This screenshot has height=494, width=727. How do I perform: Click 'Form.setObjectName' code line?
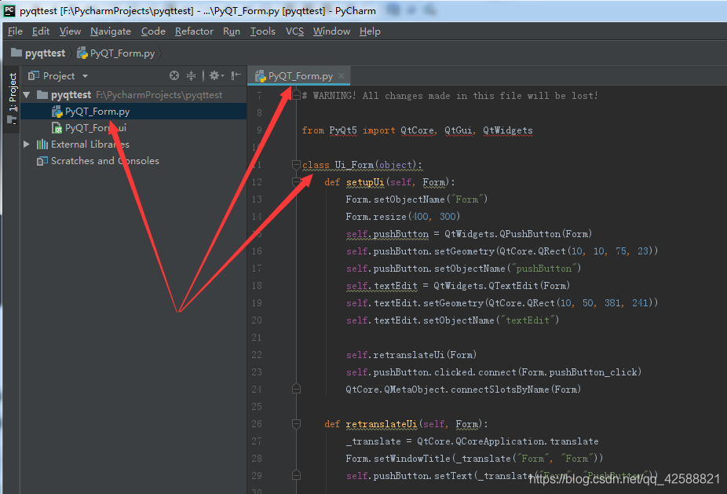click(x=416, y=199)
